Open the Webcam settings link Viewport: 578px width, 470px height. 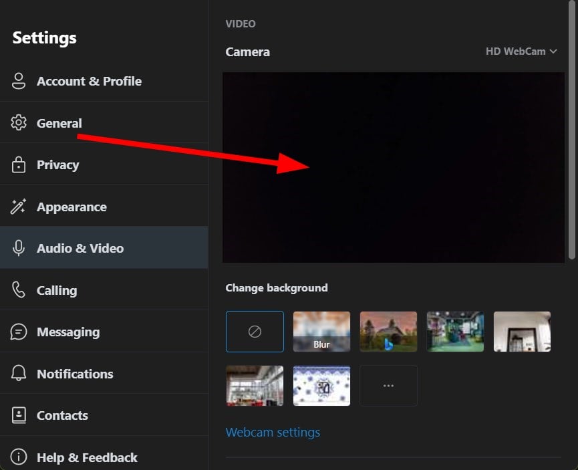(273, 433)
